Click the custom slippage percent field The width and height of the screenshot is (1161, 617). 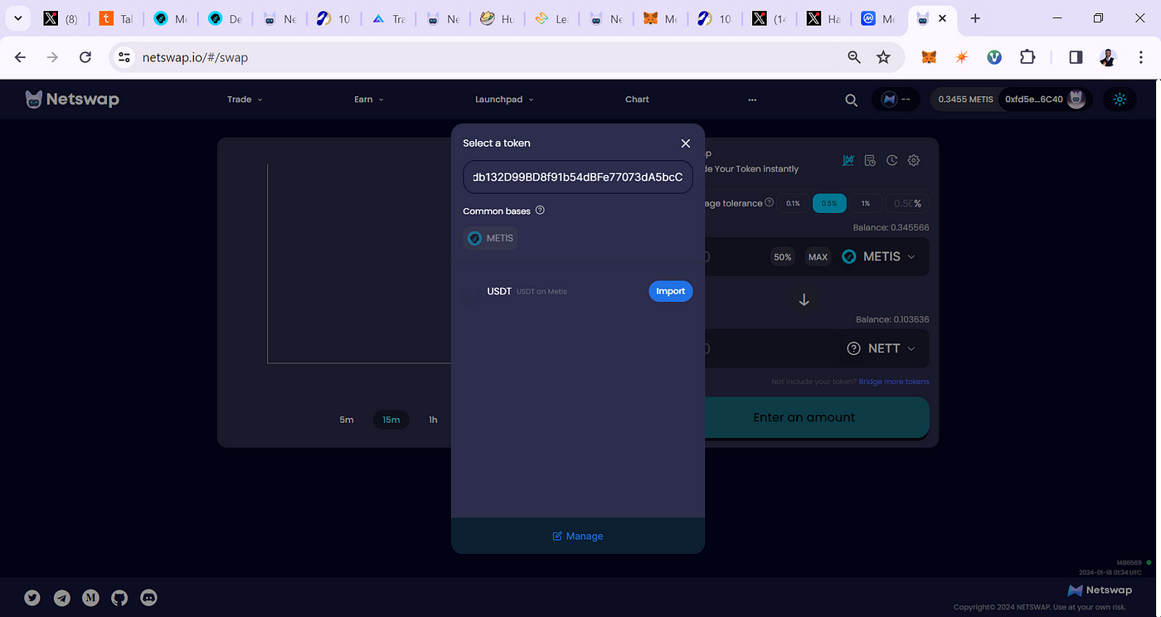point(906,203)
